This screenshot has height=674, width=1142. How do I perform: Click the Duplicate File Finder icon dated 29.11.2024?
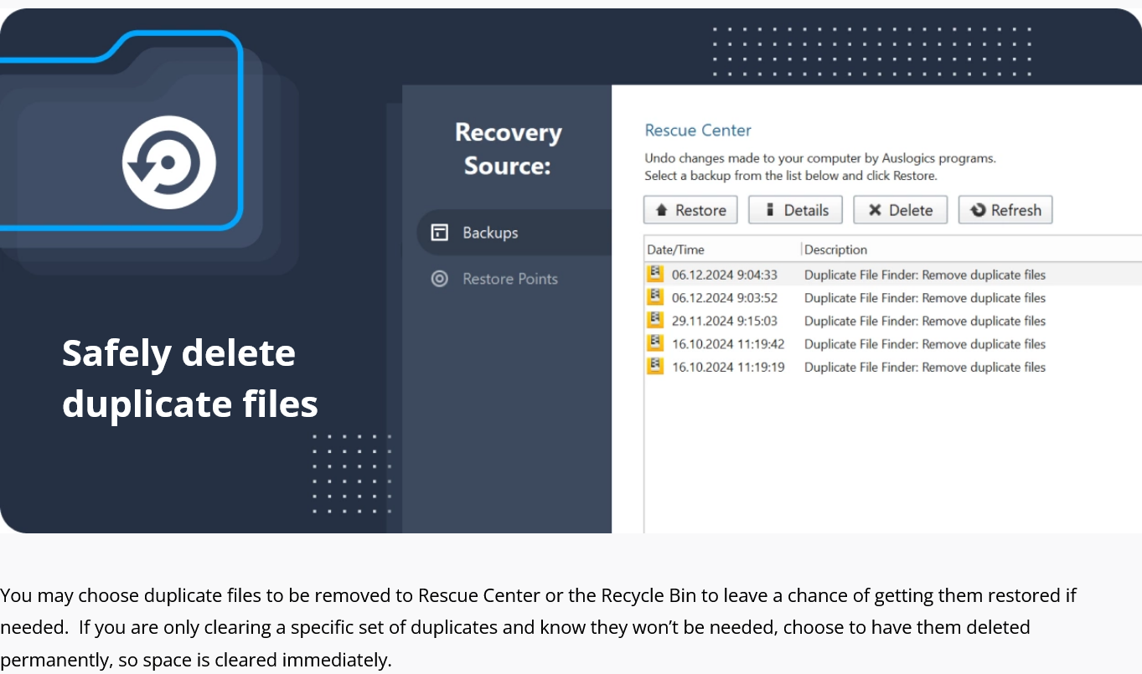click(655, 319)
